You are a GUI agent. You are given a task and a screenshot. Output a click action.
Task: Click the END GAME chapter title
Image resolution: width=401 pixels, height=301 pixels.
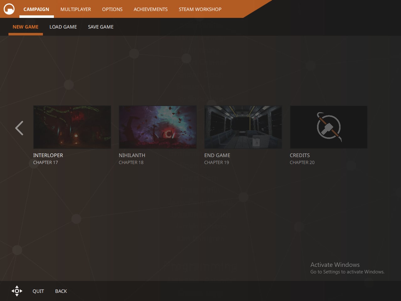217,155
